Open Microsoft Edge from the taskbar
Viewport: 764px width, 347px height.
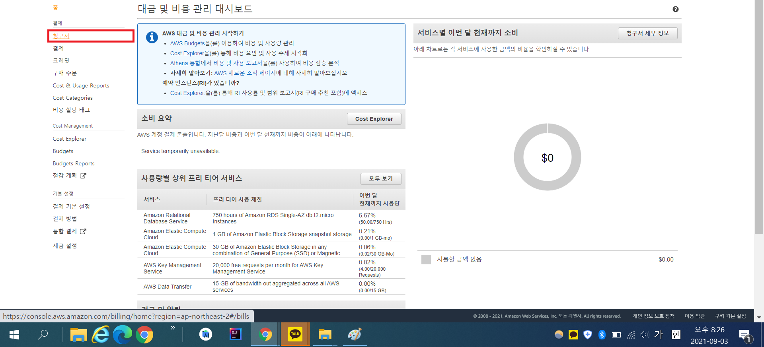pos(122,335)
